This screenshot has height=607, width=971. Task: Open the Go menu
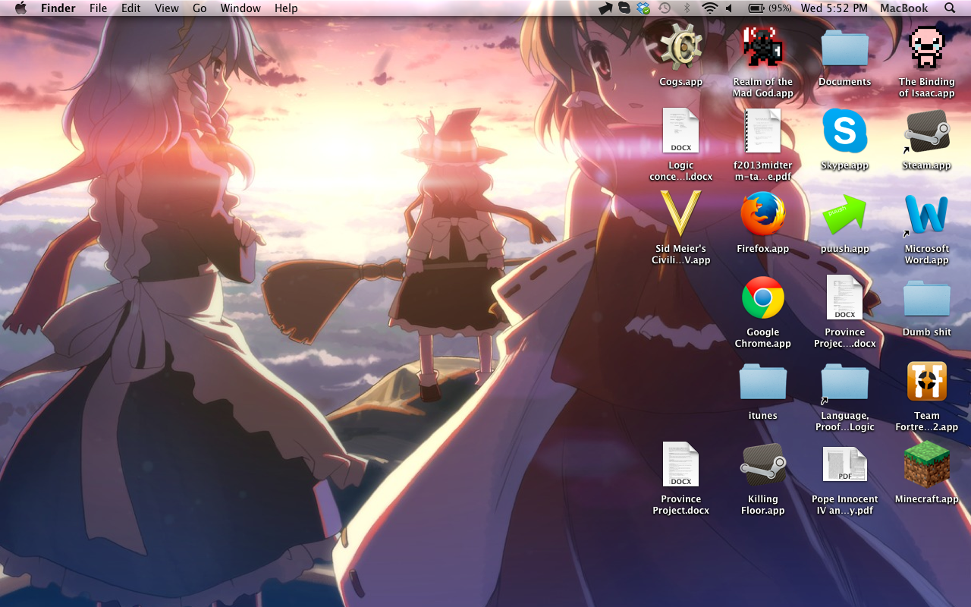pyautogui.click(x=200, y=8)
